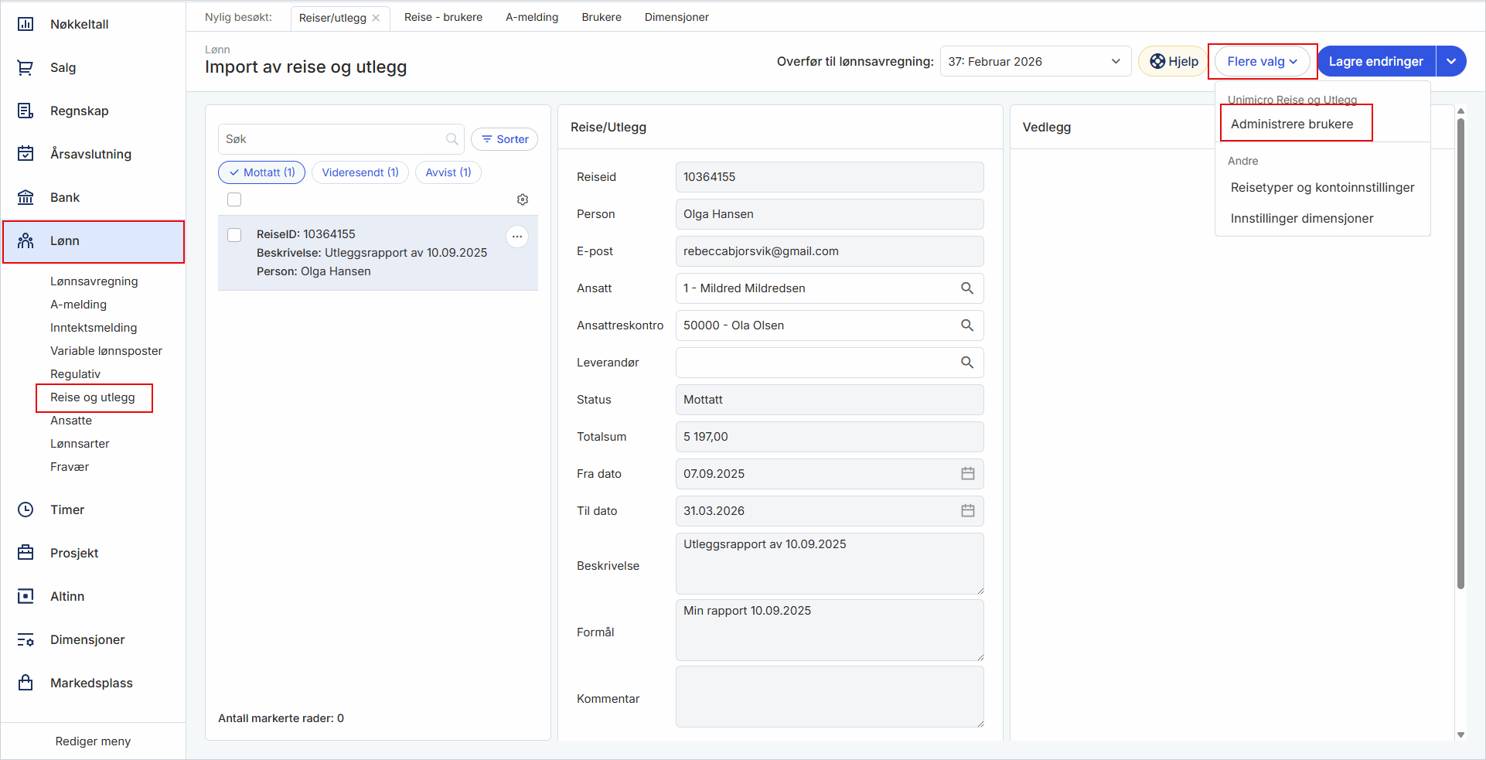Click the Sorter button

point(505,139)
